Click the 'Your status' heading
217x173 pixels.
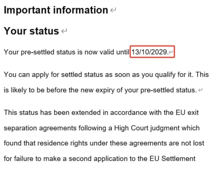click(31, 31)
